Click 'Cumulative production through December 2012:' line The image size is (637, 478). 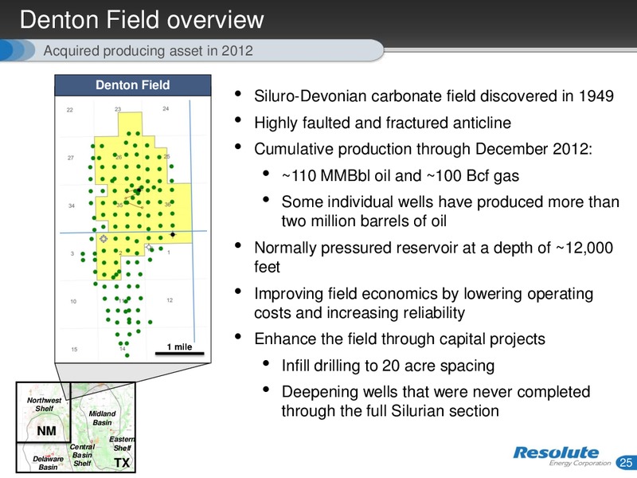(x=424, y=149)
